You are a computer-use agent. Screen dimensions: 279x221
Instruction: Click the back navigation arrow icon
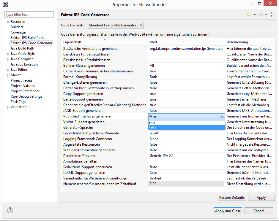click(249, 15)
